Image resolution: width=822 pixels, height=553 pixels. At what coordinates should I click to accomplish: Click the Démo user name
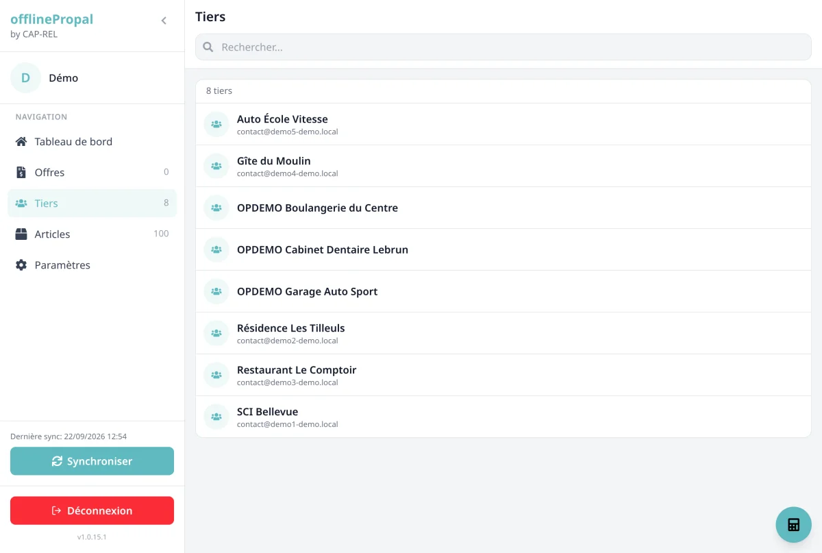point(64,78)
